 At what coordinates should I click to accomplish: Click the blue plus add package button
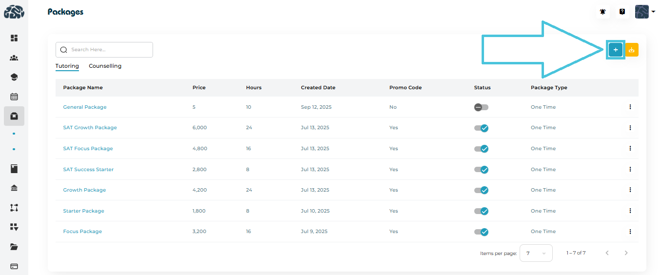[616, 50]
